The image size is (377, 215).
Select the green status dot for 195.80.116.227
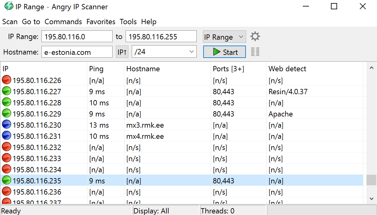point(6,91)
